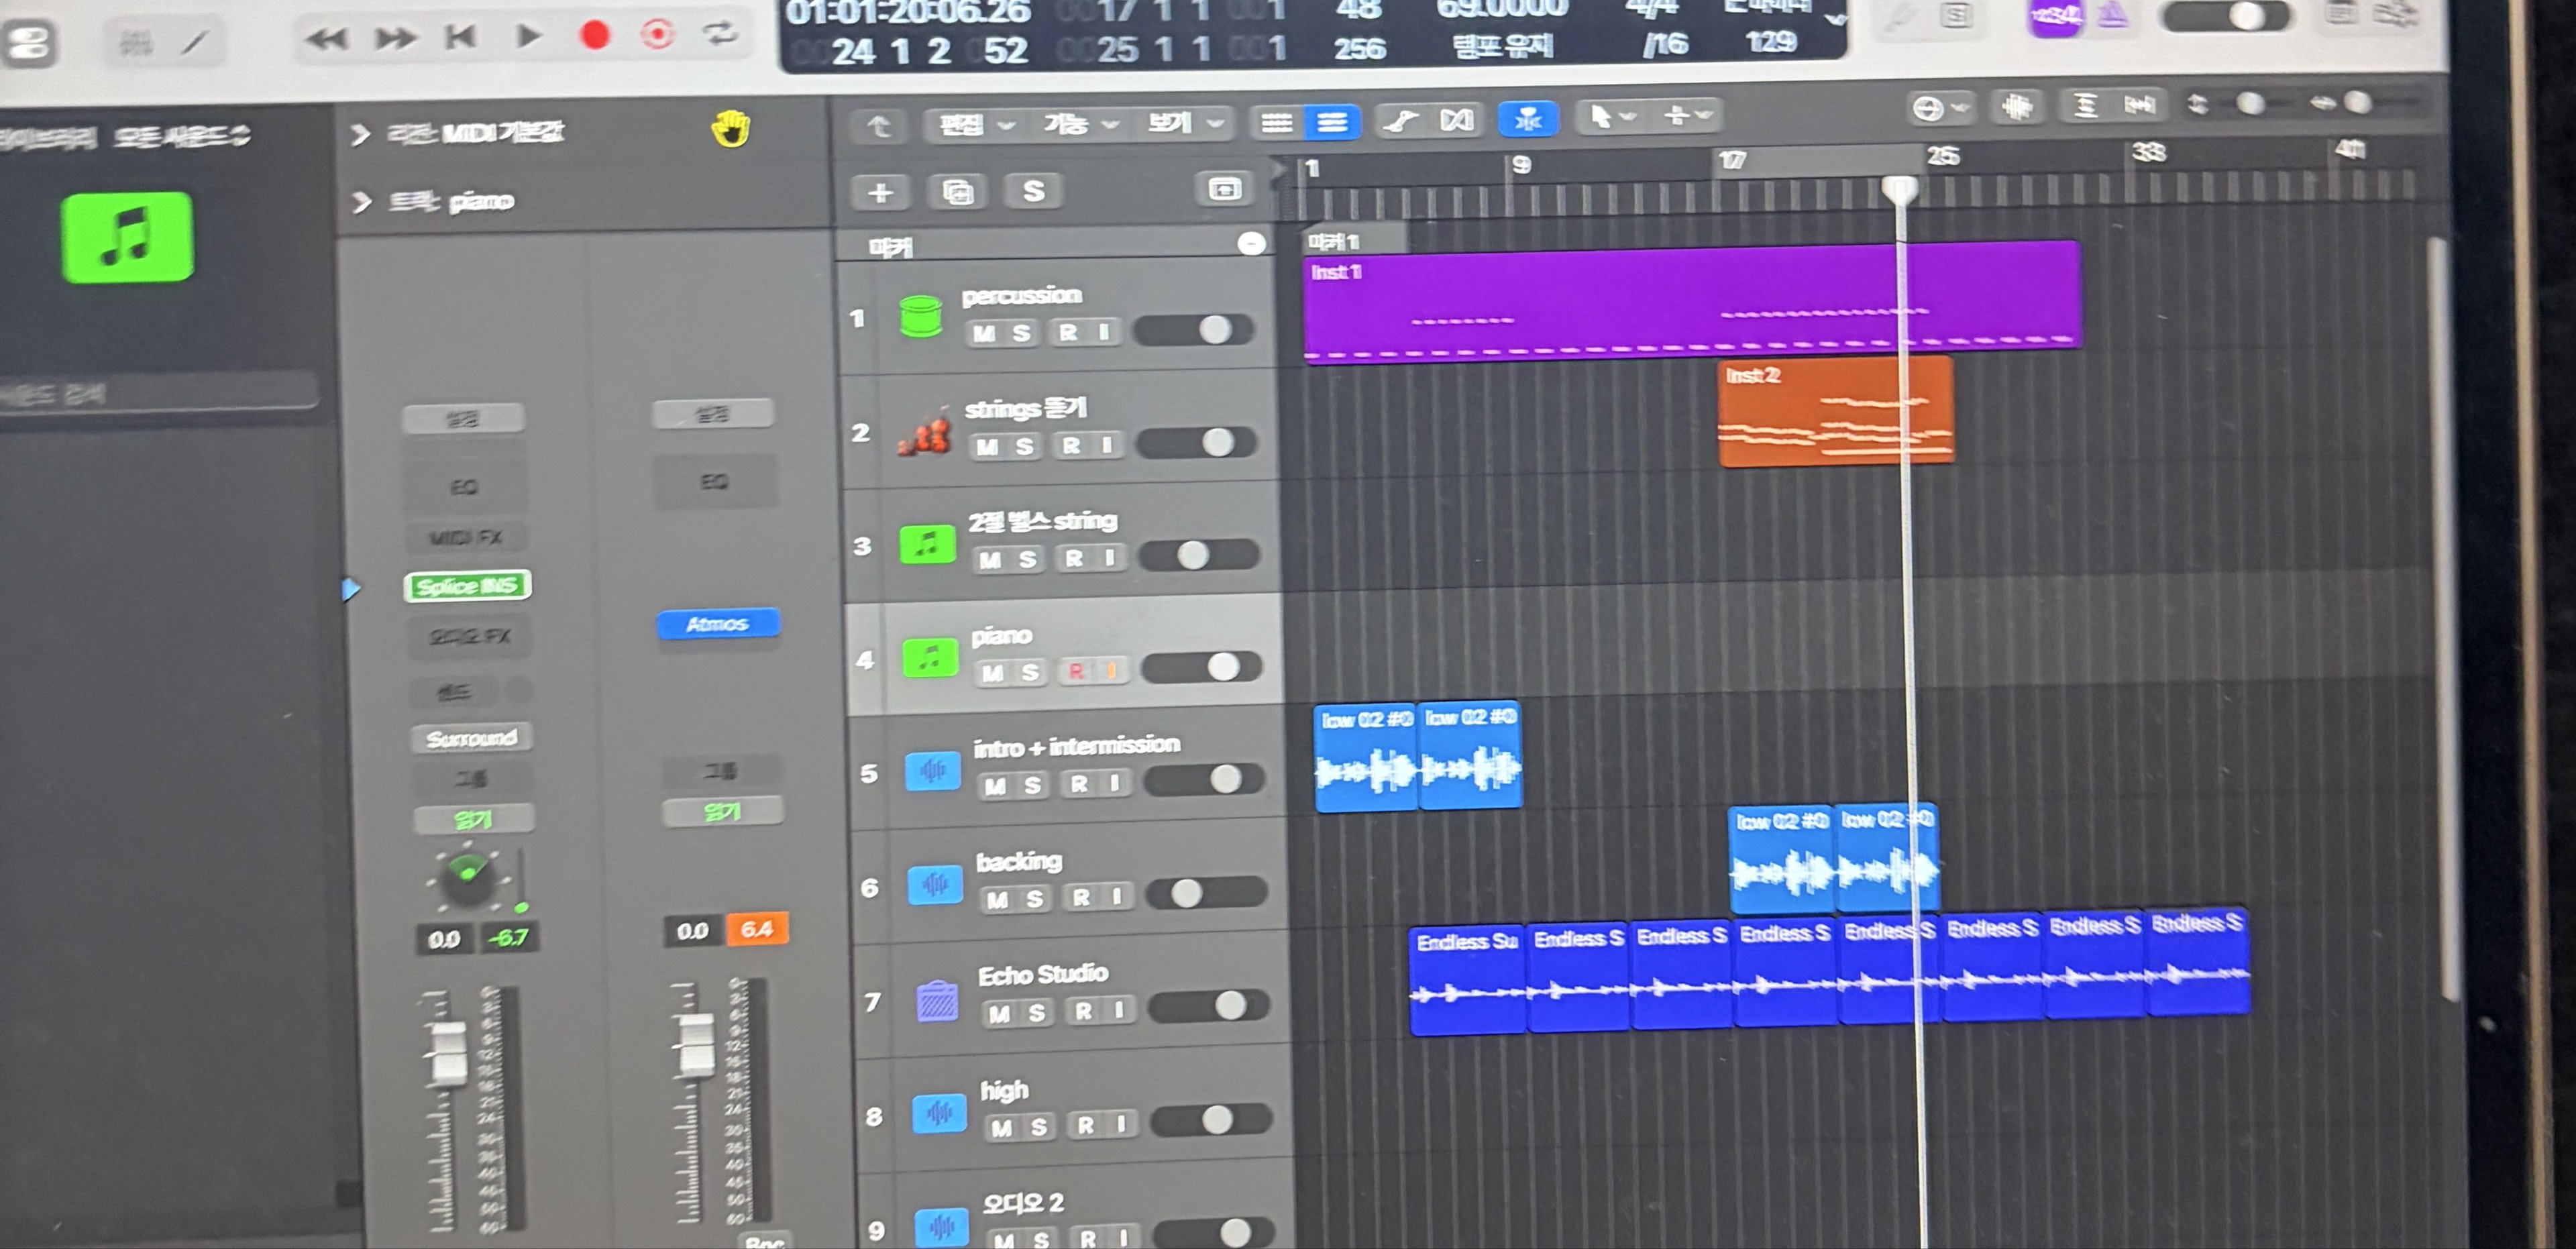The image size is (2576, 1249).
Task: Enable input monitoring on Echo Studio track
Action: point(1119,1011)
